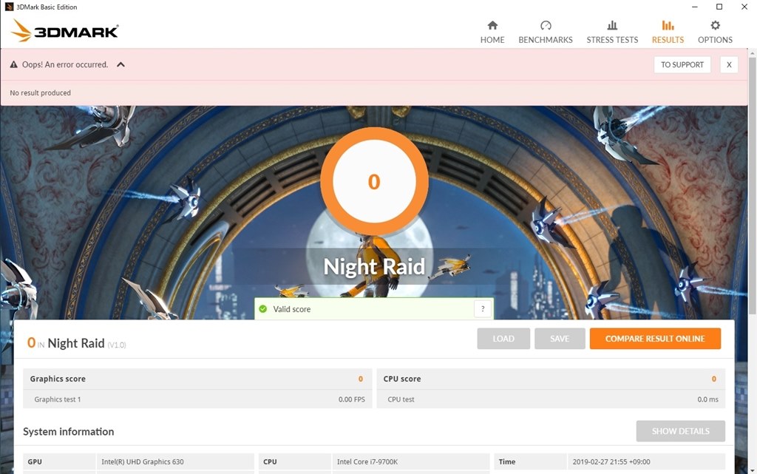Click the green Valid score checkmark icon
The width and height of the screenshot is (757, 474).
tap(263, 309)
